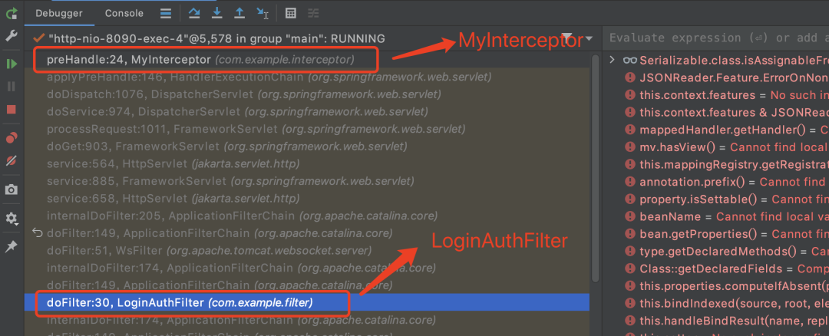Stop the debug session red square
Viewport: 829px width, 336px height.
click(11, 110)
